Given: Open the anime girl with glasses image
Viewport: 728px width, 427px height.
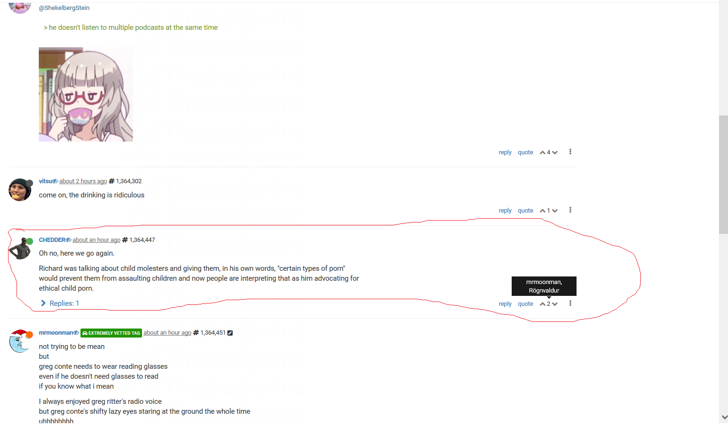Looking at the screenshot, I should [x=86, y=94].
